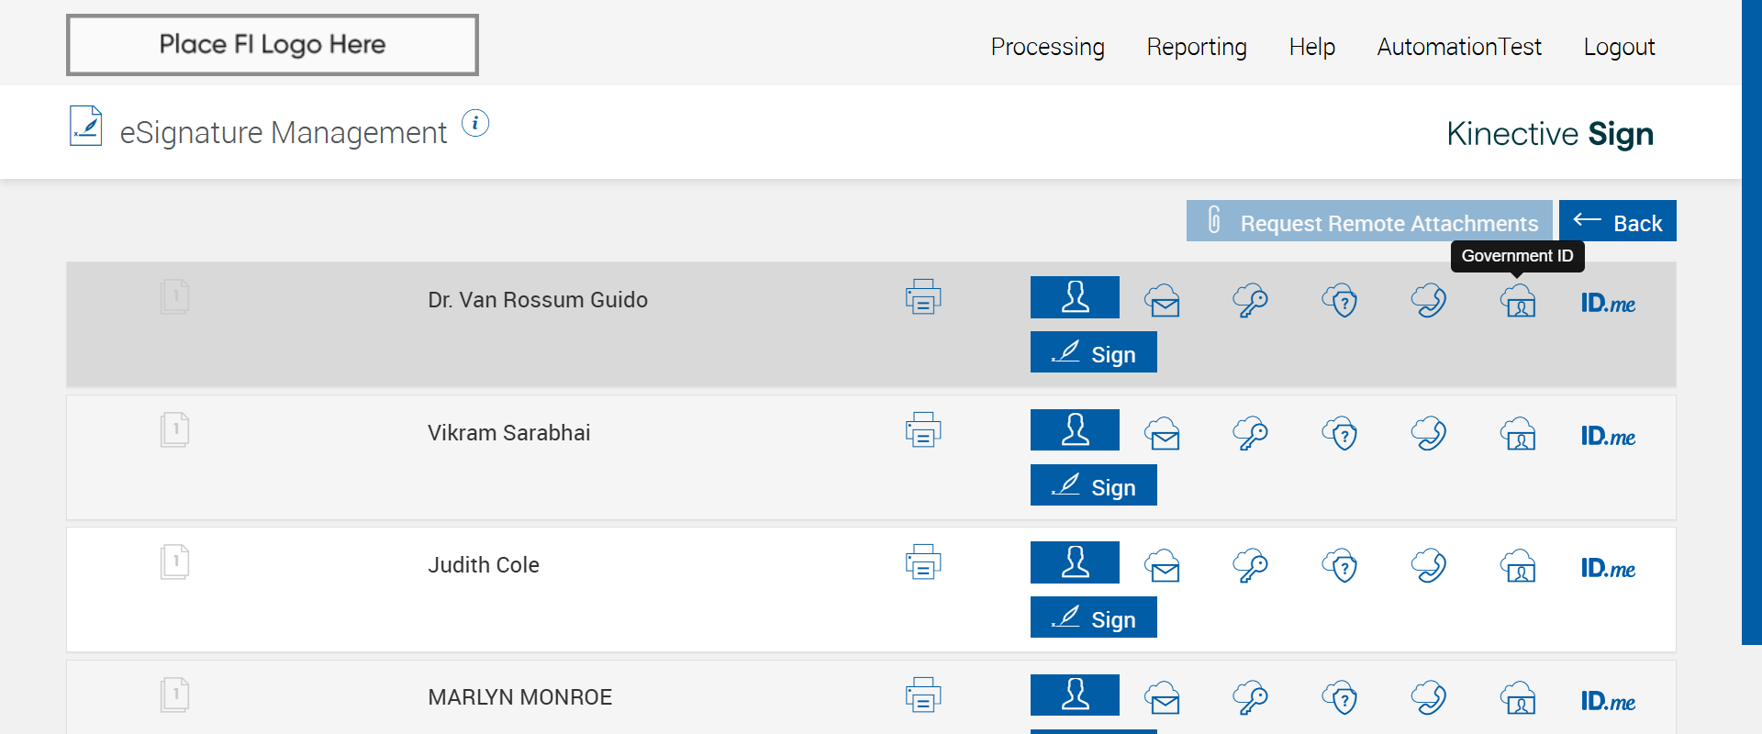Click the shield question-mark icon for Dr. Van Rossum Guido
This screenshot has height=734, width=1762.
[x=1340, y=300]
